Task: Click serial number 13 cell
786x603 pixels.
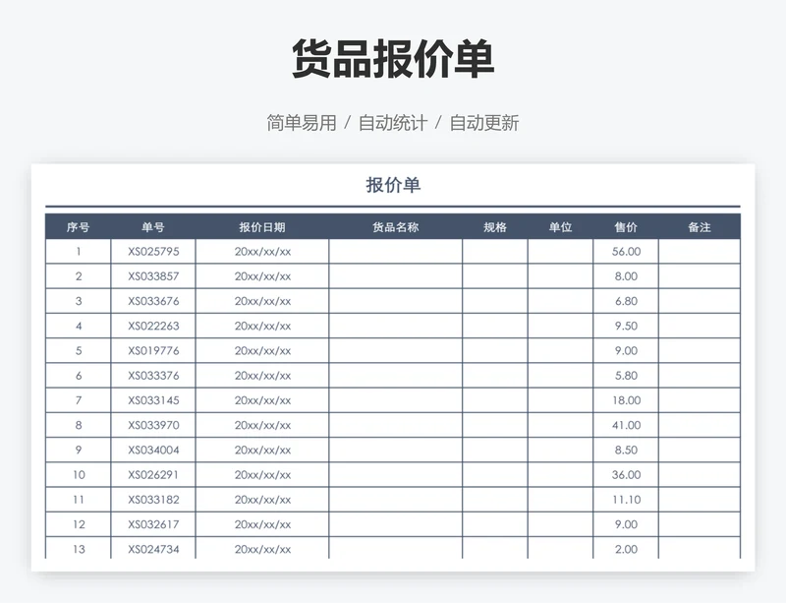Action: [x=79, y=548]
